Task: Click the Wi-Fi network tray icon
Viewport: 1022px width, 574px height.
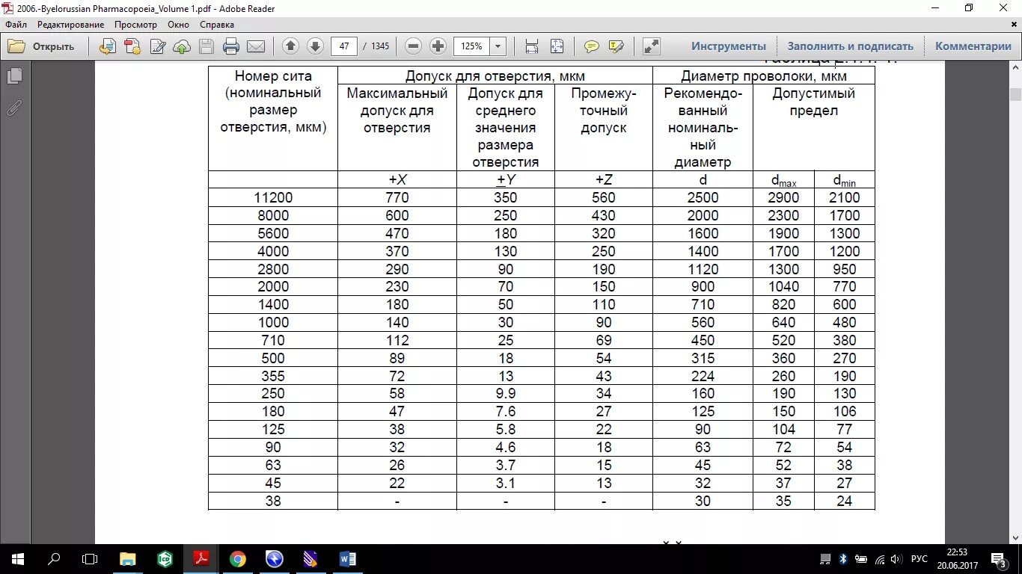Action: [x=879, y=558]
